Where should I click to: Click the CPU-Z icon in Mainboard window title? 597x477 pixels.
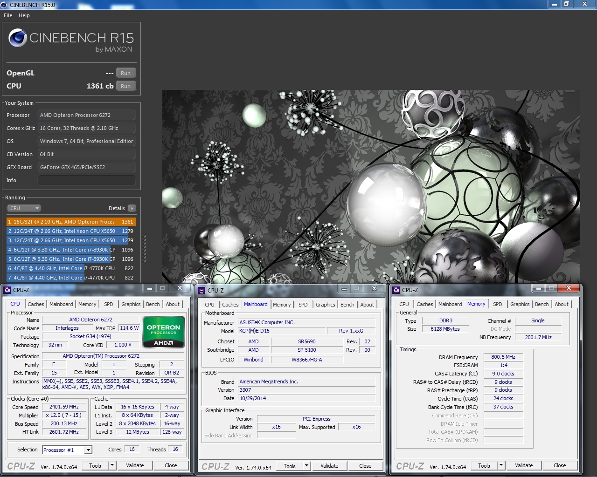click(201, 290)
